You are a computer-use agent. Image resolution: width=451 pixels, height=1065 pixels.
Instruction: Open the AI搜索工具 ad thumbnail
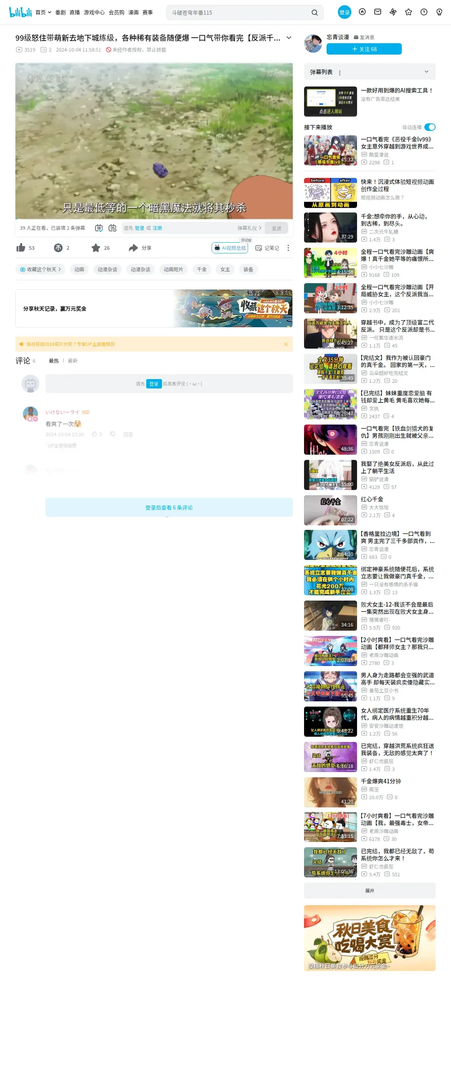[330, 101]
